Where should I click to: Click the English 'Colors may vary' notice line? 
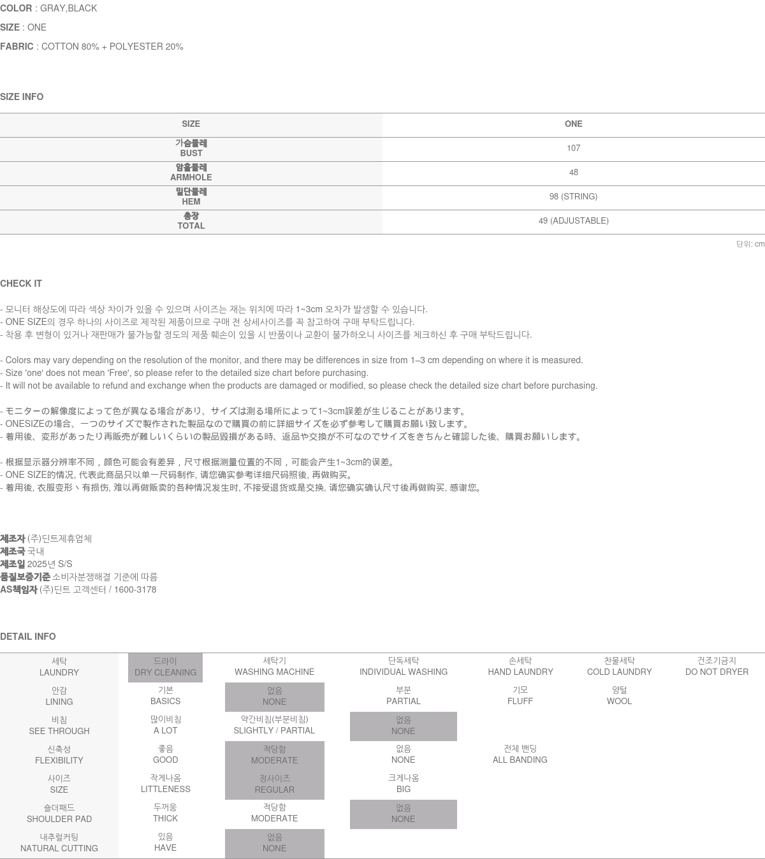291,360
